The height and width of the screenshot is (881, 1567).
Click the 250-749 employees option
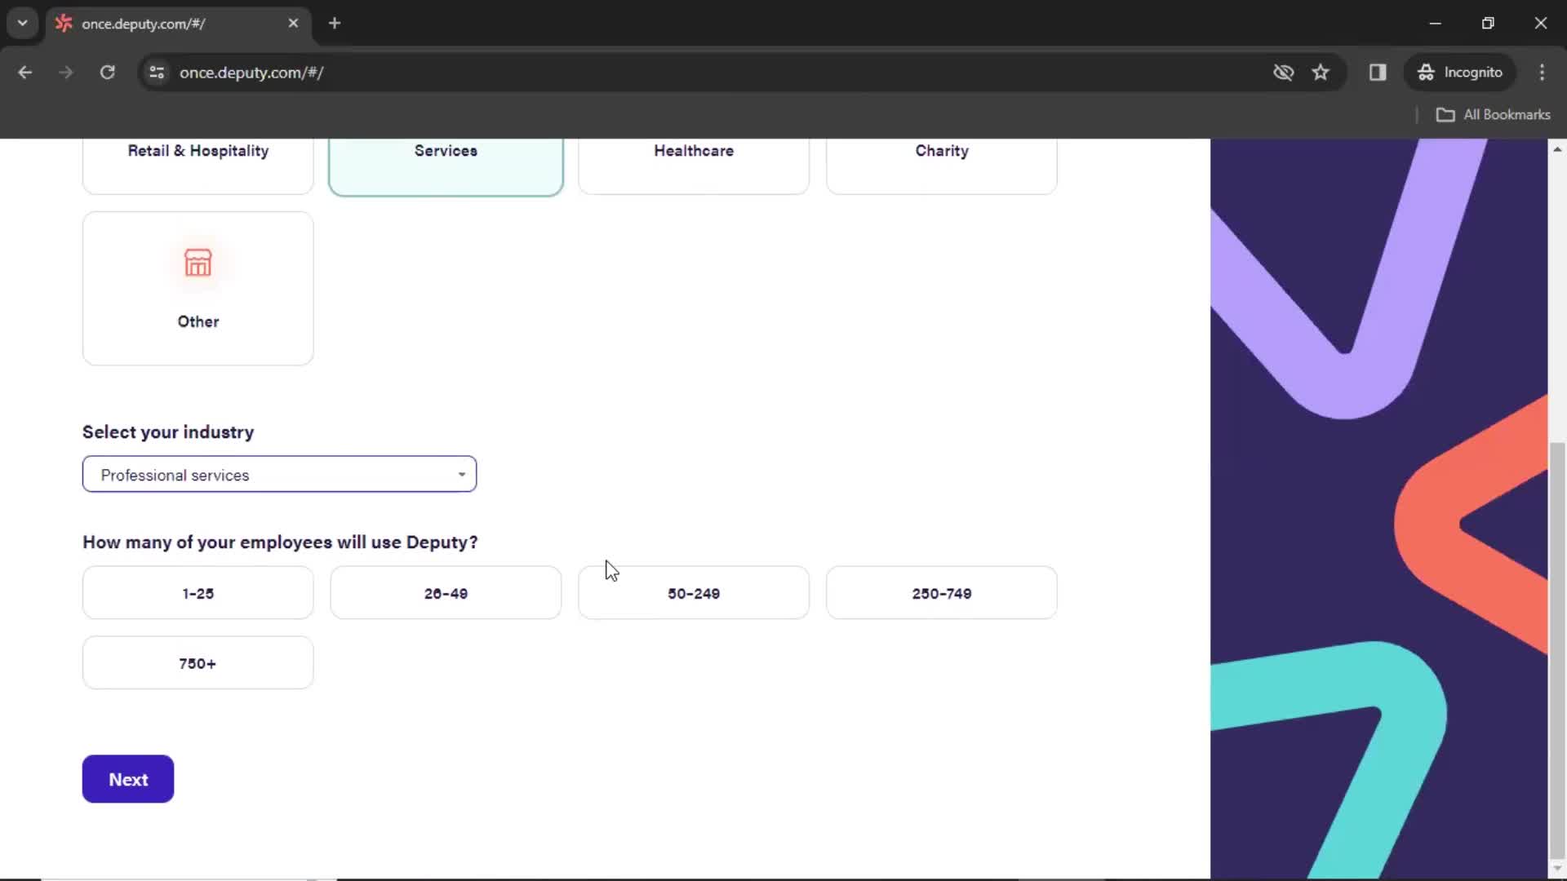click(942, 593)
